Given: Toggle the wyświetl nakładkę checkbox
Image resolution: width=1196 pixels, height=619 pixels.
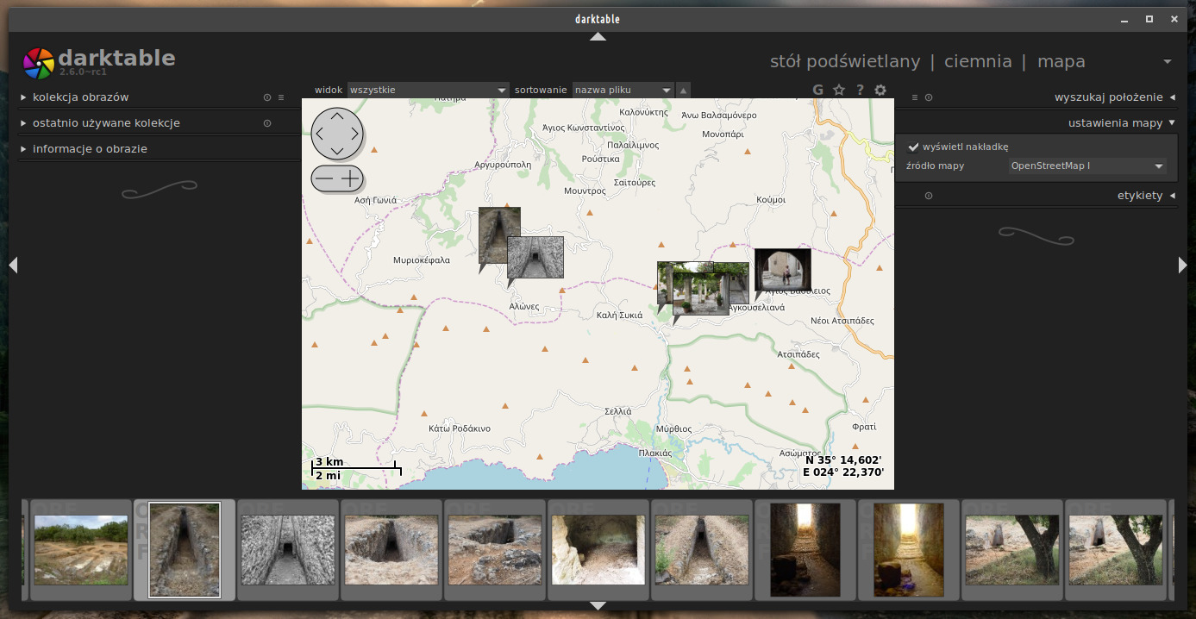Looking at the screenshot, I should click(913, 147).
